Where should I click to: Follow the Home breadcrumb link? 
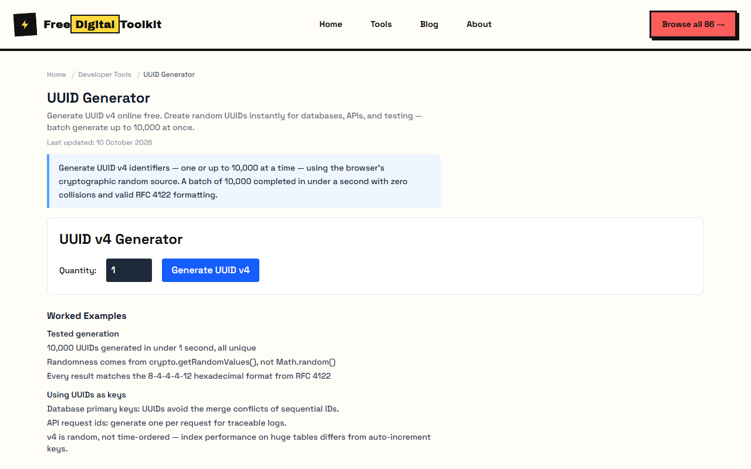(x=56, y=74)
